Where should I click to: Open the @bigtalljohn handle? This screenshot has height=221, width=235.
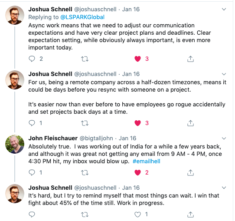[x=96, y=139]
